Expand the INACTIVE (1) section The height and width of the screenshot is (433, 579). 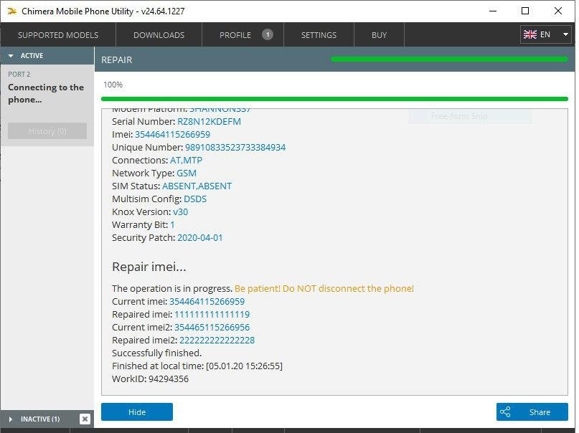(x=11, y=419)
